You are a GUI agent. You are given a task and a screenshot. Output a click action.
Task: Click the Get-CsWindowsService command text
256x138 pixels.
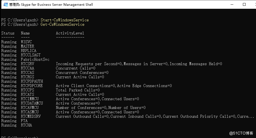pyautogui.click(x=62, y=24)
